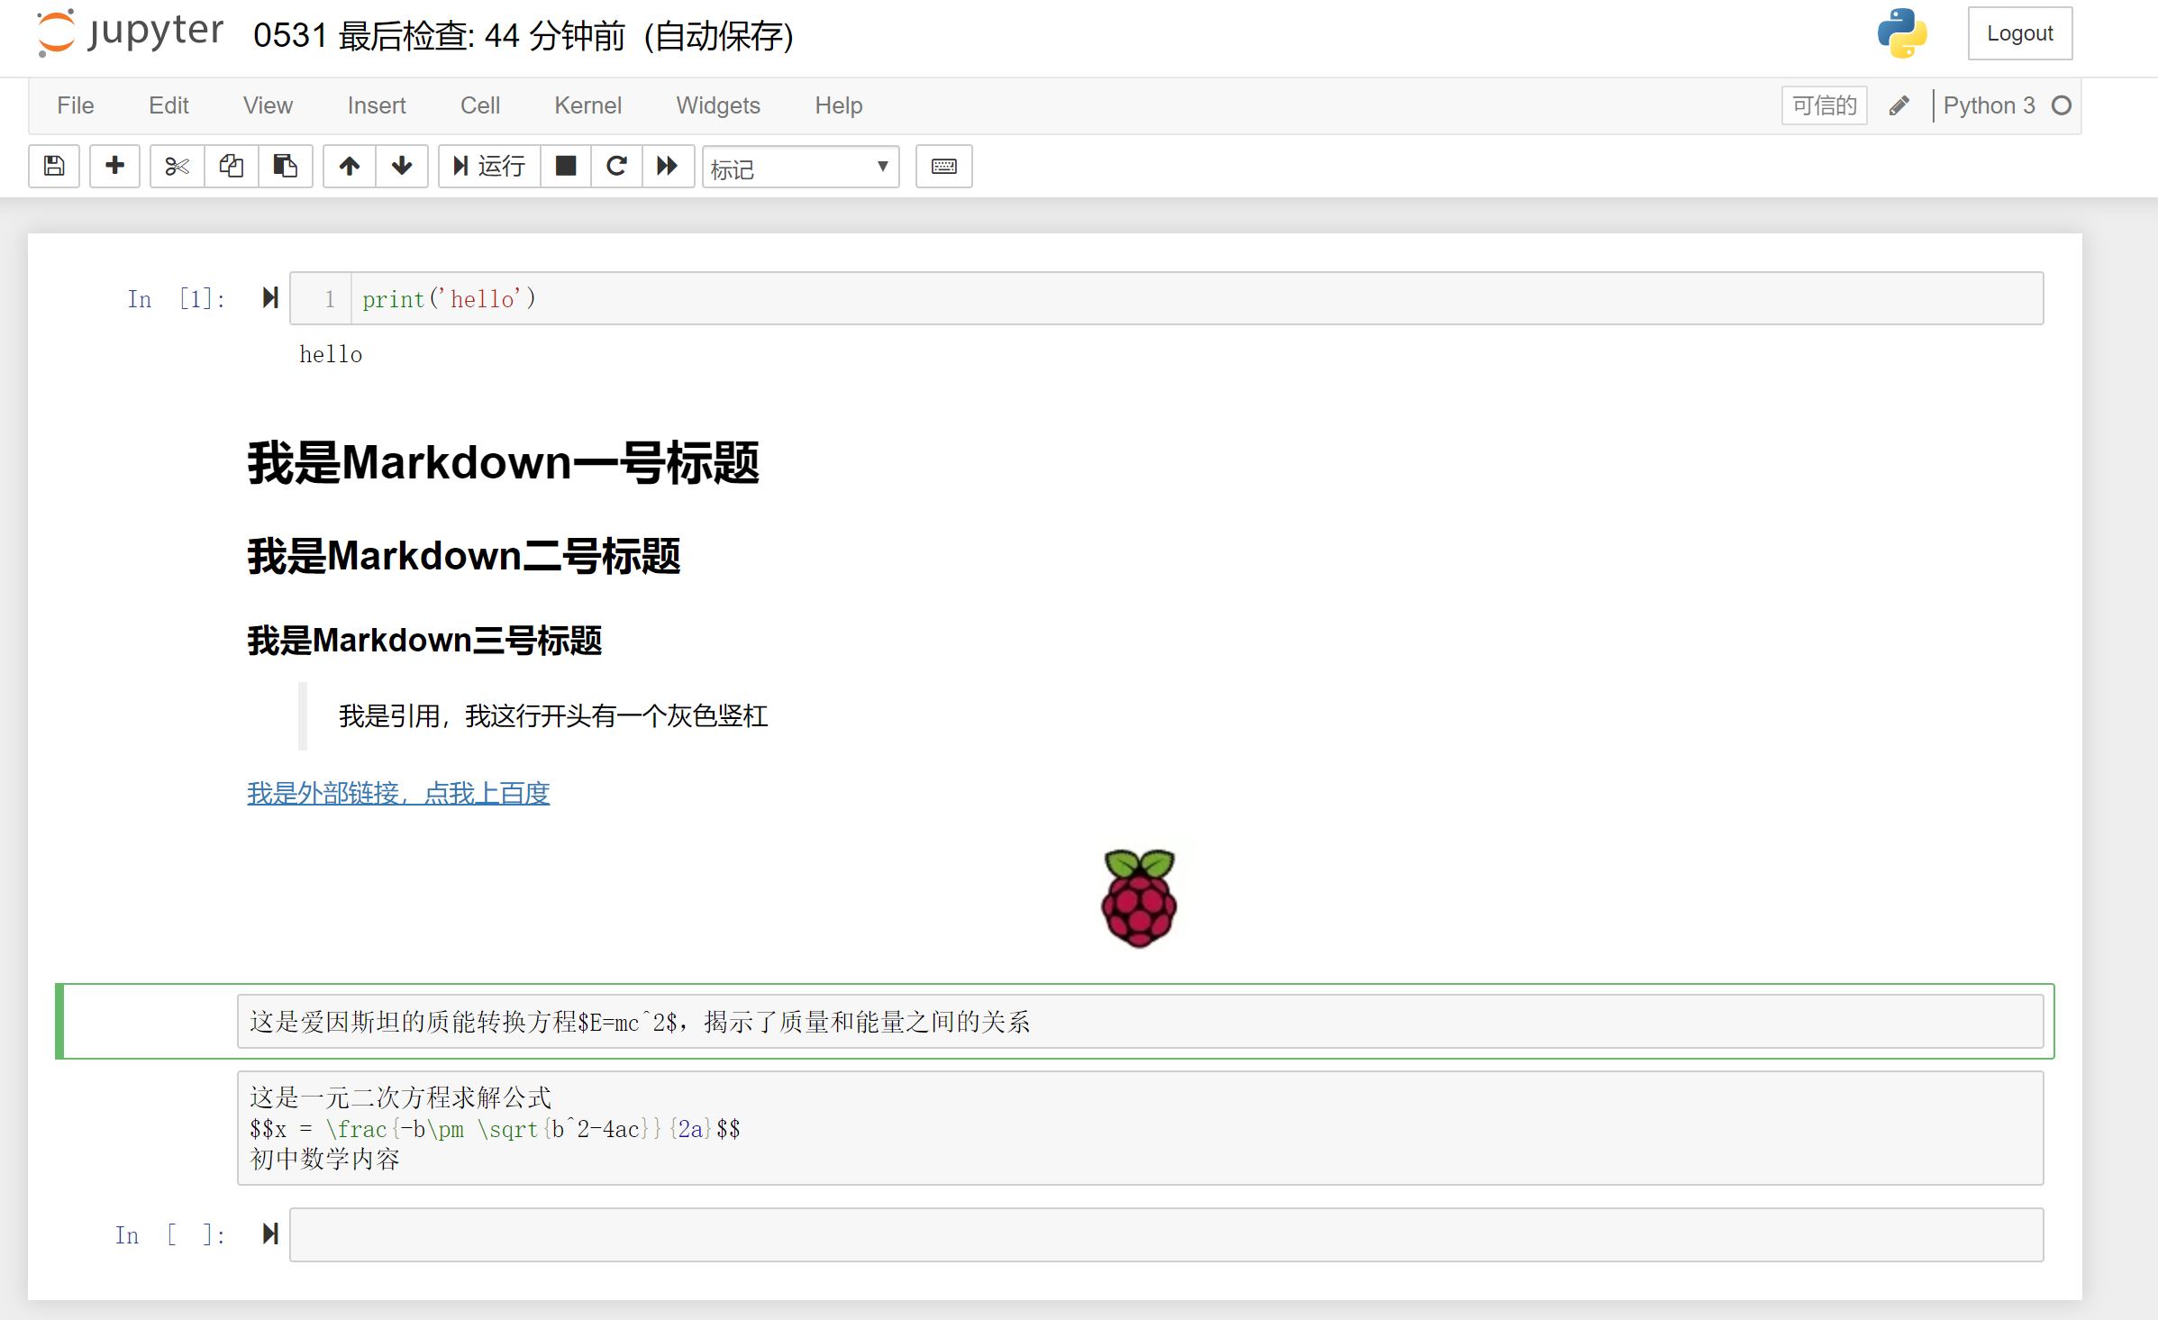Check kernel status via the Python 3 circle indicator

tap(2062, 105)
